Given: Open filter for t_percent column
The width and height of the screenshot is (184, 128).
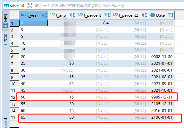Looking at the screenshot, I should pos(106,15).
